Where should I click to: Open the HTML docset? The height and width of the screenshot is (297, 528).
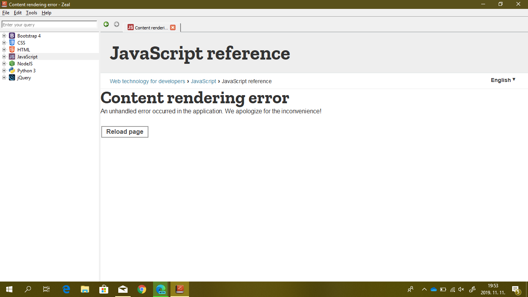23,49
